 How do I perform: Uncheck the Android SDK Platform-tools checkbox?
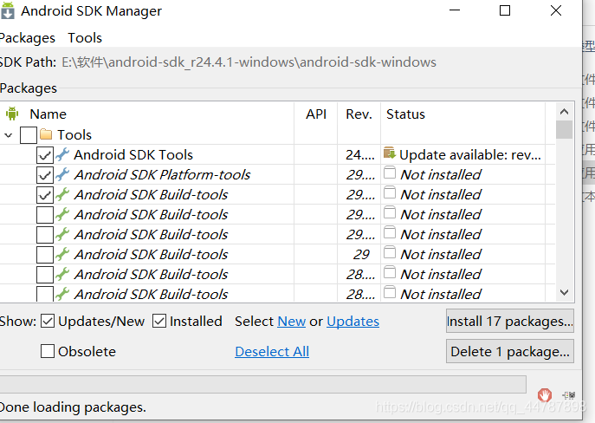[x=45, y=175]
